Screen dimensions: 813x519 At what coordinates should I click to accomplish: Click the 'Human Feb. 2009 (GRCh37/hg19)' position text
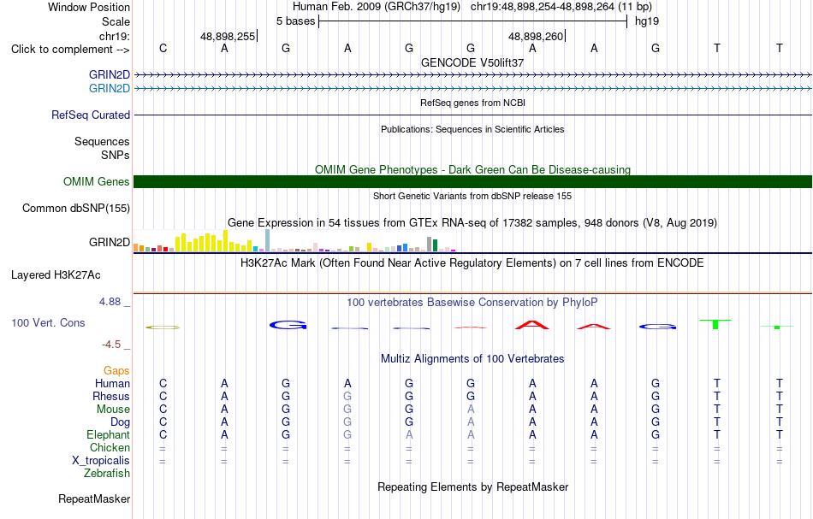tap(376, 7)
